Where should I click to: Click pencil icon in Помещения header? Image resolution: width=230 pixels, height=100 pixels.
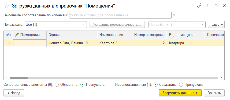17,35
